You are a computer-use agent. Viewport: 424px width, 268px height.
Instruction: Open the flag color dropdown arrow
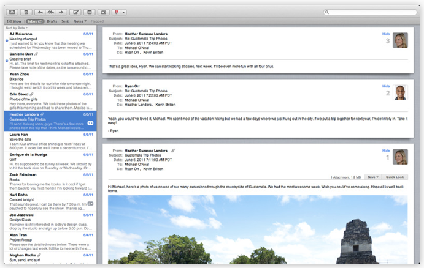[x=123, y=12]
